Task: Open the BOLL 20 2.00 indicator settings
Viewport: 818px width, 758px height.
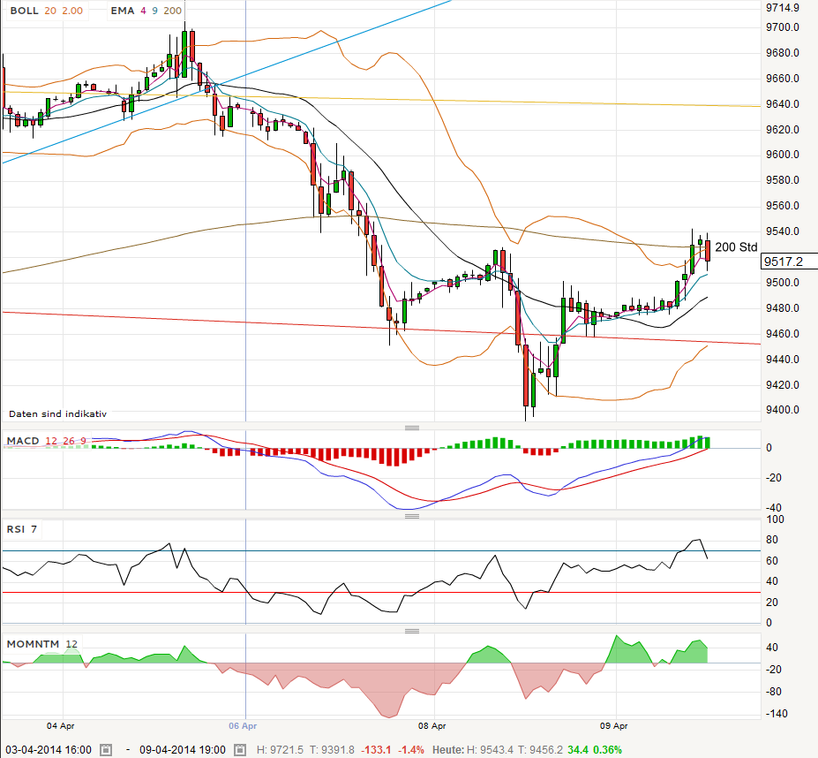Action: coord(47,11)
